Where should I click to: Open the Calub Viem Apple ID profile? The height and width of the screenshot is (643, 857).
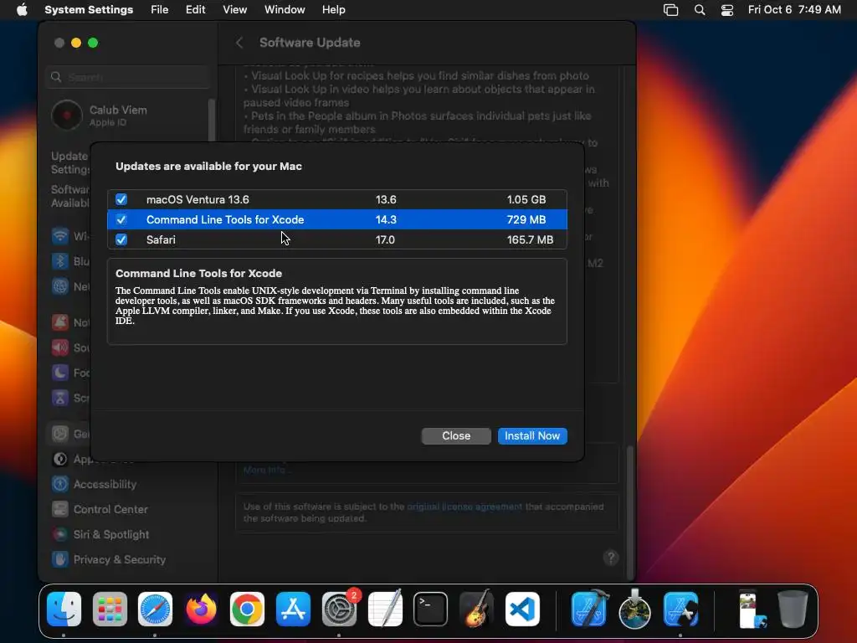pyautogui.click(x=101, y=116)
